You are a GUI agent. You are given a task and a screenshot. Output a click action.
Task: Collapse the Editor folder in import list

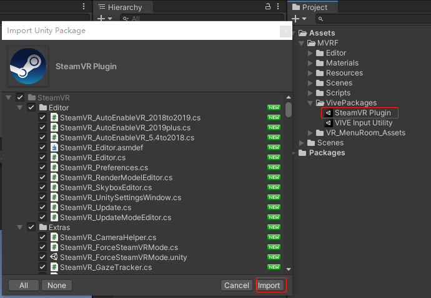click(20, 108)
